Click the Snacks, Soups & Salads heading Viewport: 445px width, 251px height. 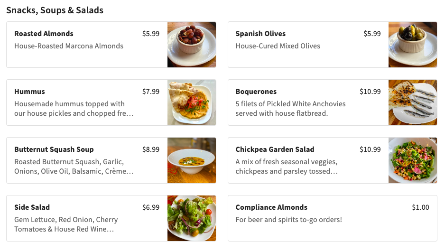tap(55, 10)
